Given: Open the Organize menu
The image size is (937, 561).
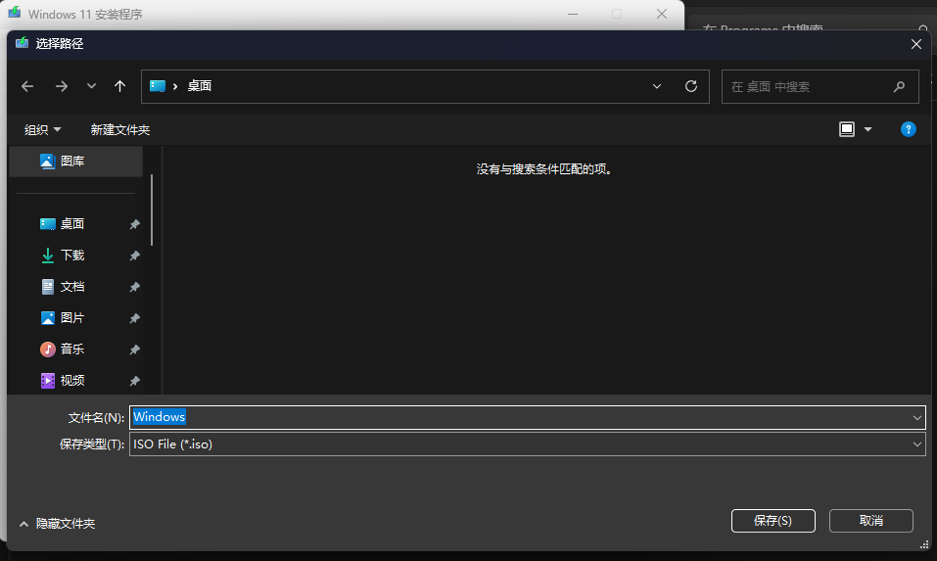Looking at the screenshot, I should [x=42, y=129].
